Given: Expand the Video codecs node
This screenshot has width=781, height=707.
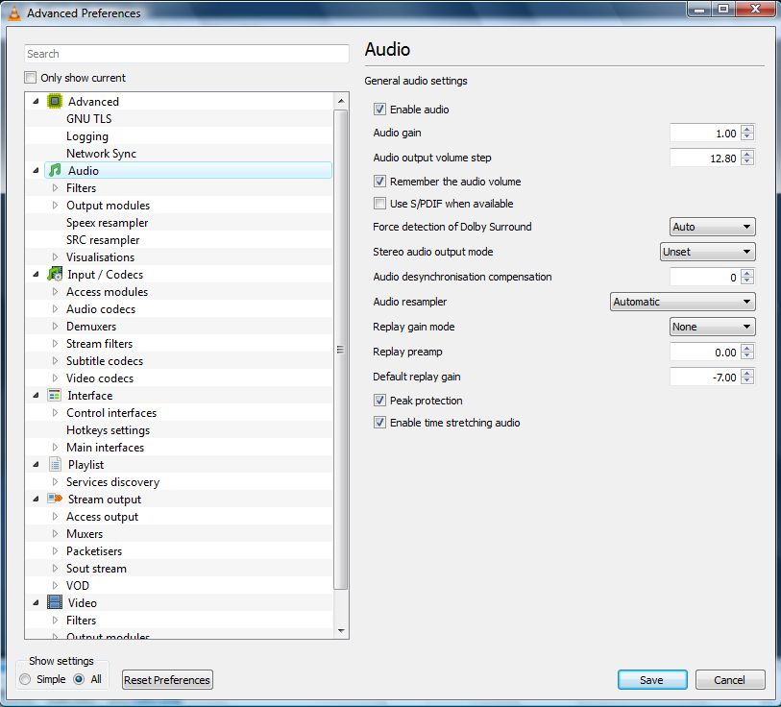Looking at the screenshot, I should point(55,378).
